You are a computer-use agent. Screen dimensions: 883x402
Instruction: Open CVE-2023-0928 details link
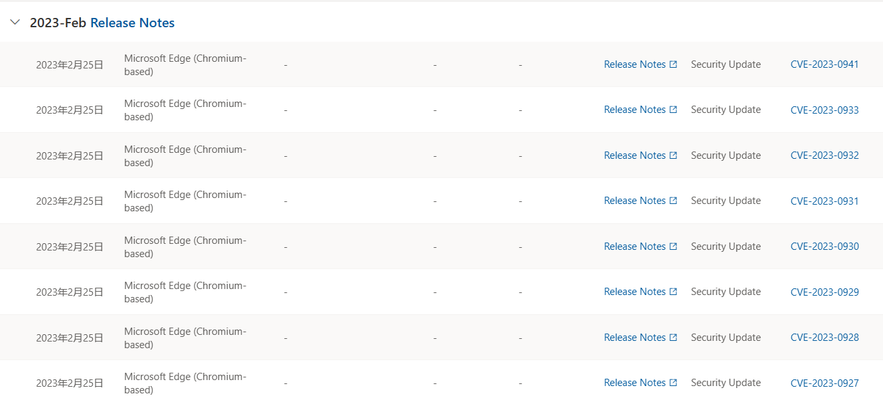(824, 338)
